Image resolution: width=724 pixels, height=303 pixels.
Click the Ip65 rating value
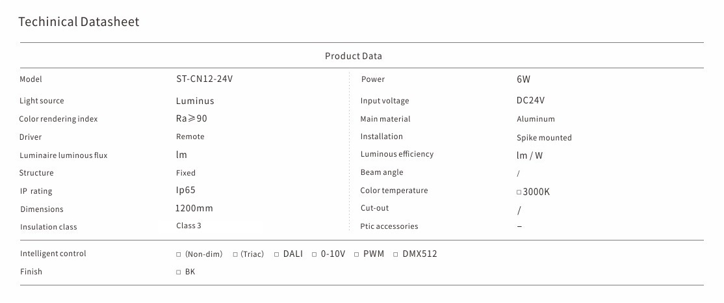coord(186,191)
